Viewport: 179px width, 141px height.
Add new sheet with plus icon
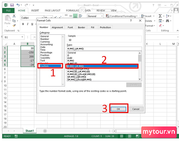coord(45,131)
